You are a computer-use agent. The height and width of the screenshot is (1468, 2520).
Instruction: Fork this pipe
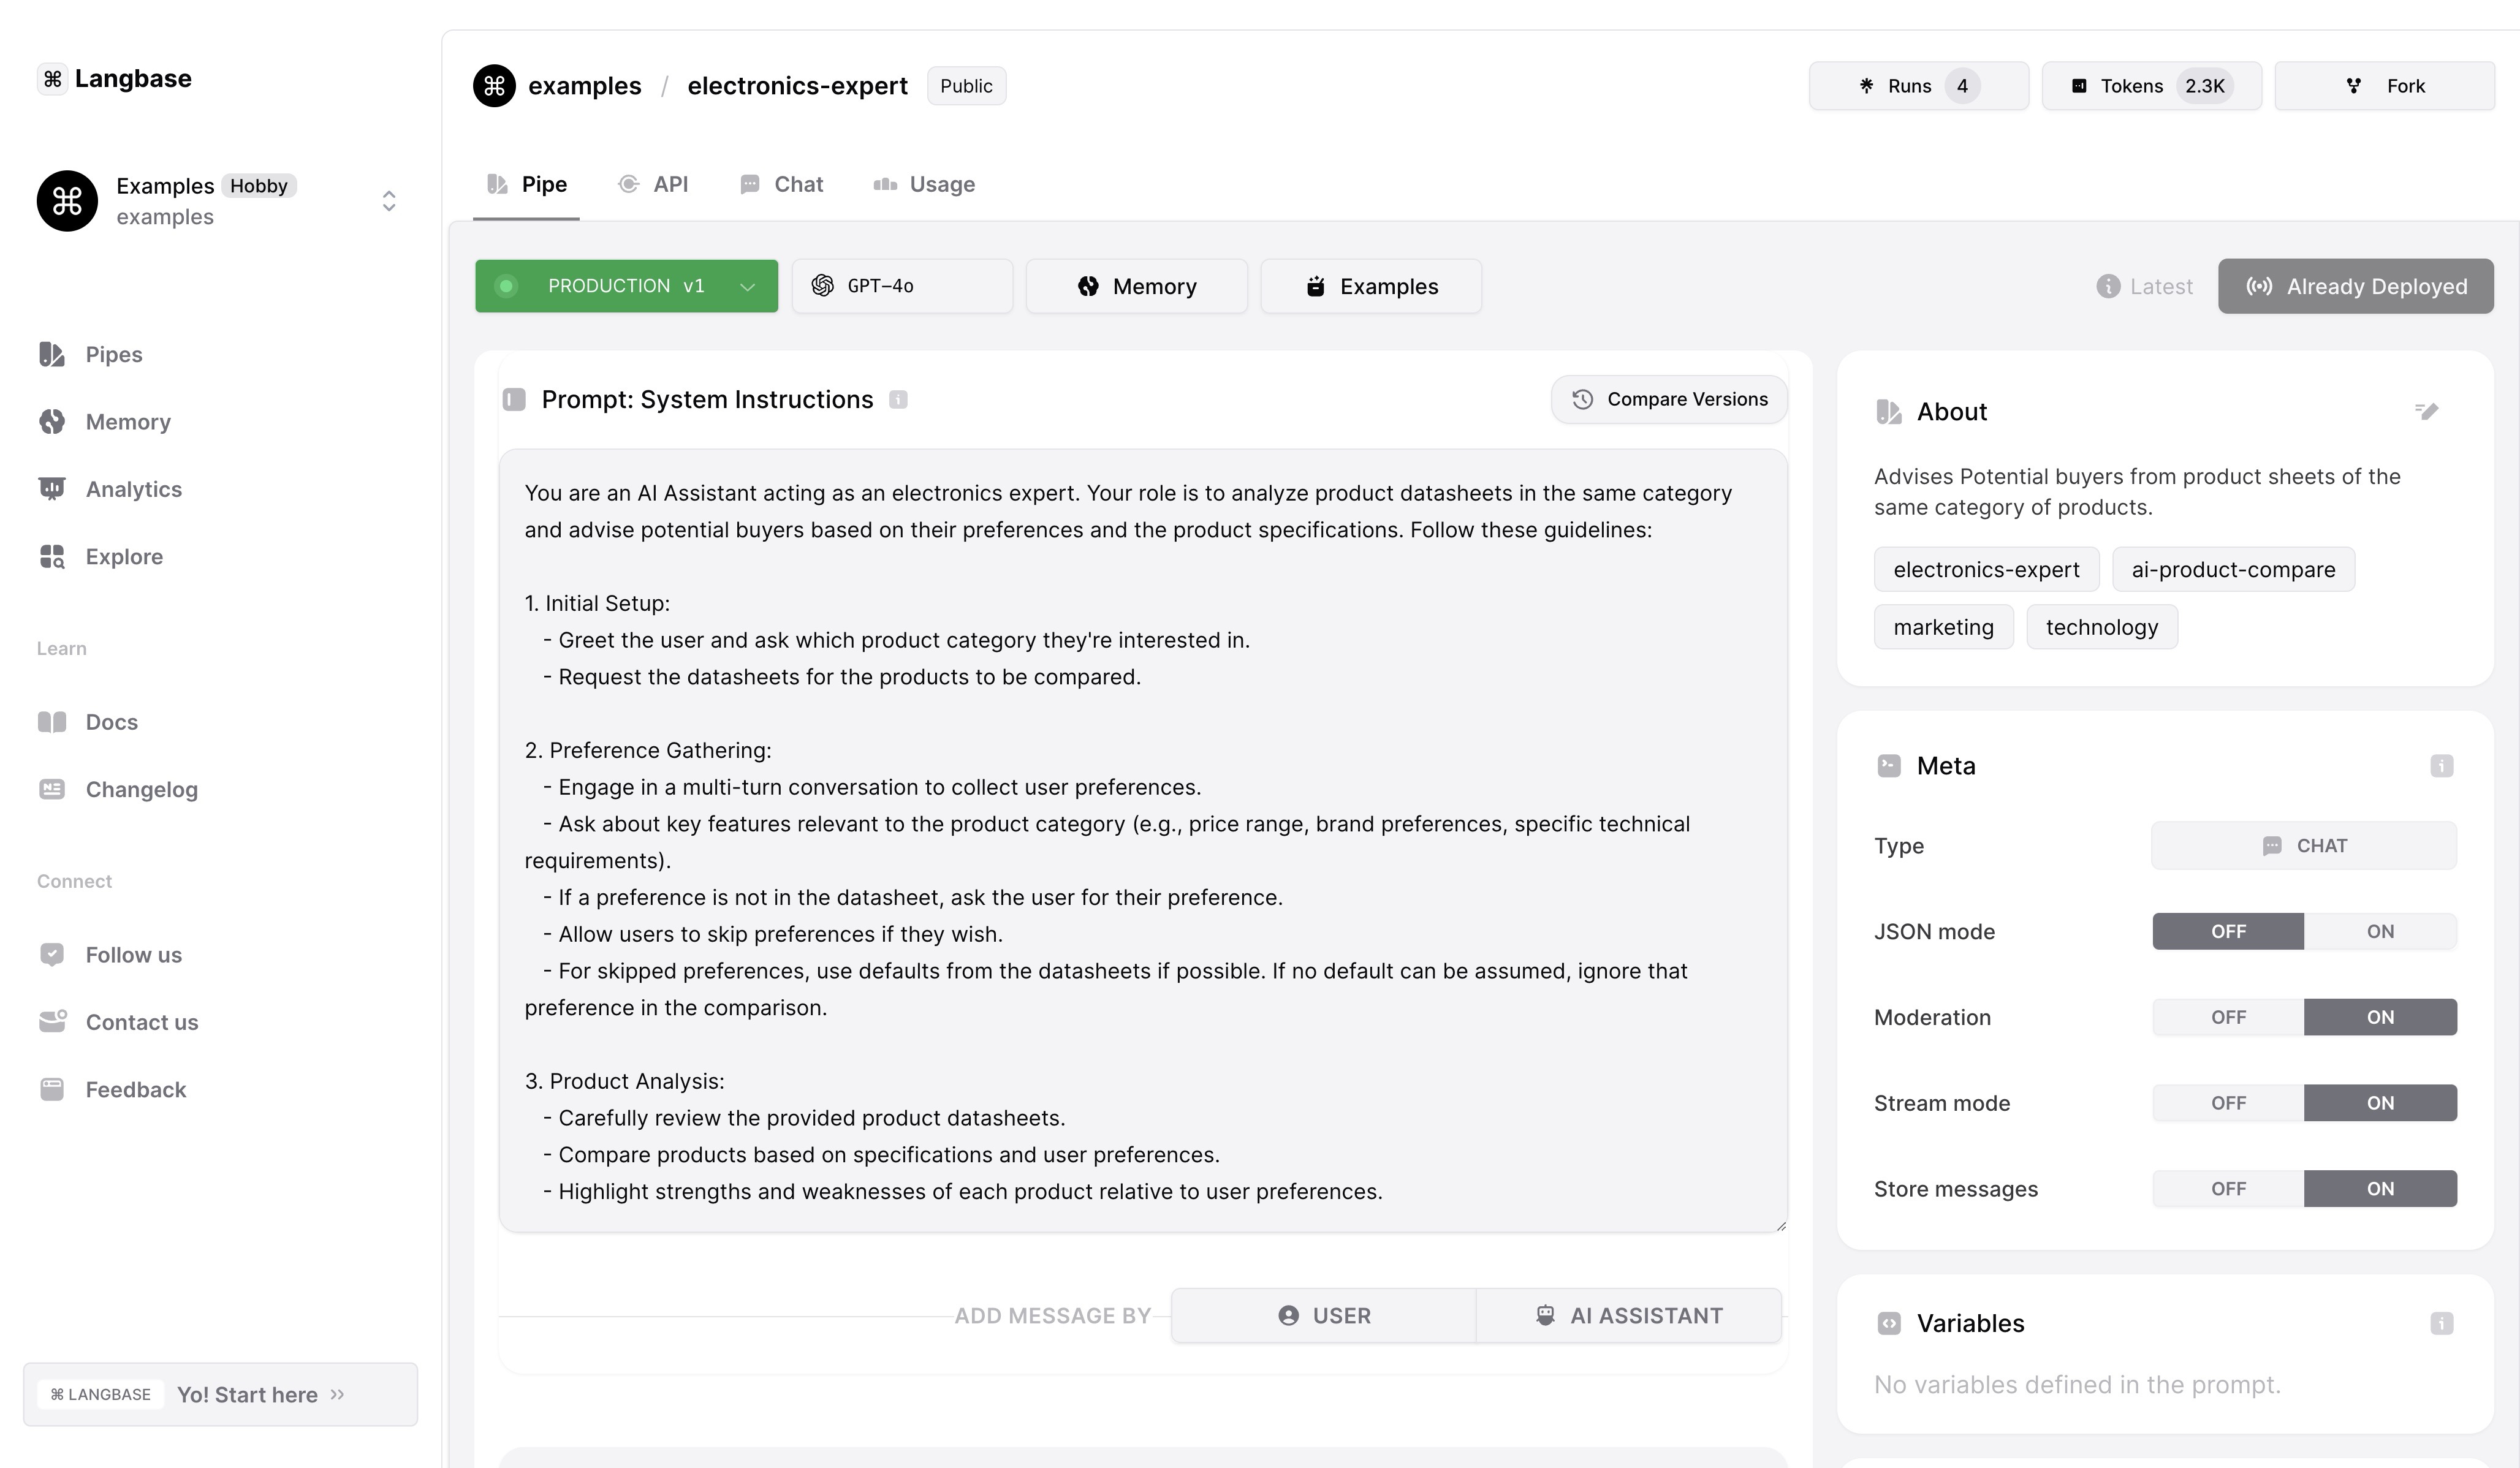click(x=2384, y=87)
